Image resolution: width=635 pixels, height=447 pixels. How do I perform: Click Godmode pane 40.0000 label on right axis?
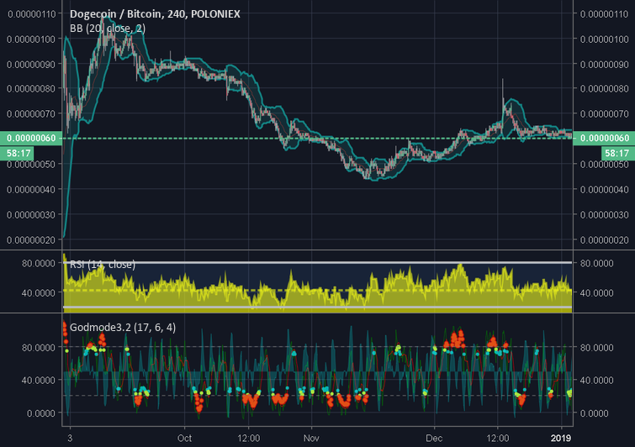[x=596, y=381]
